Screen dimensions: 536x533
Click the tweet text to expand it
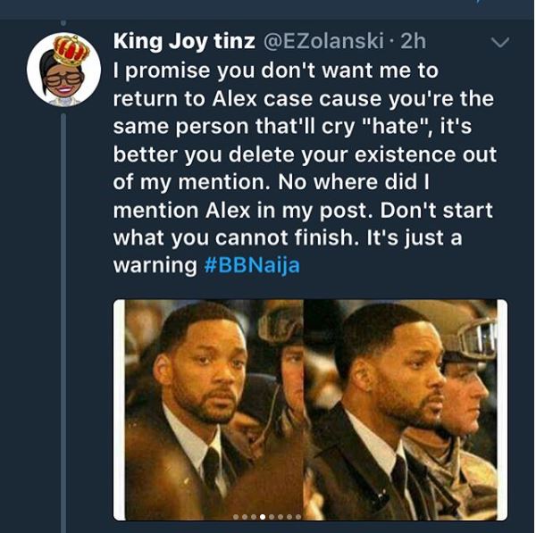[295, 165]
